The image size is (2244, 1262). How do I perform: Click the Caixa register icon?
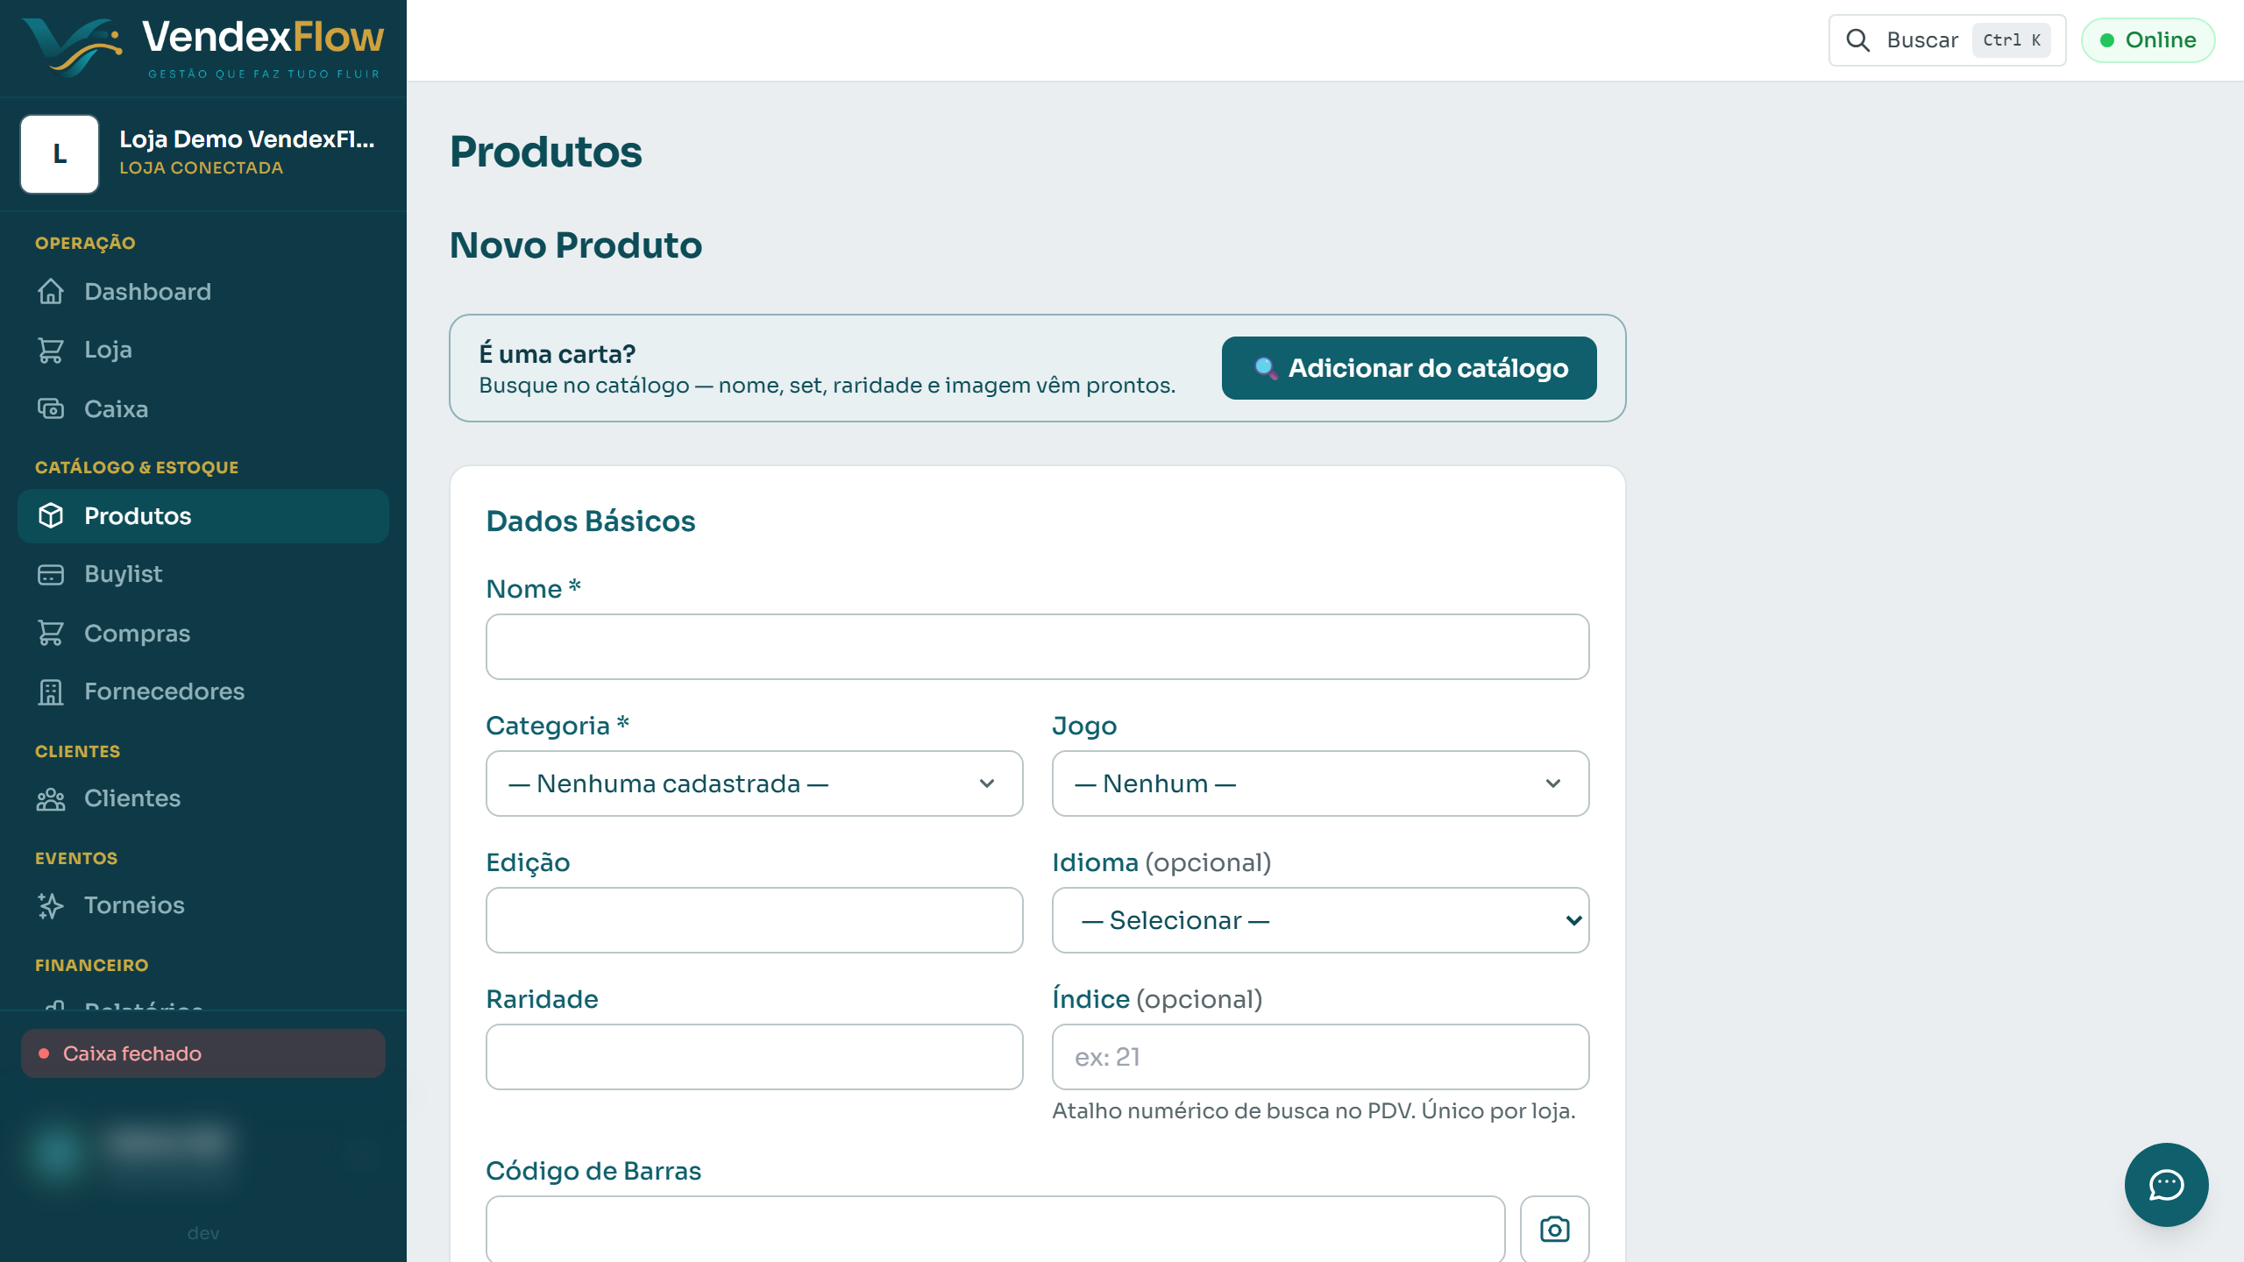[x=51, y=409]
